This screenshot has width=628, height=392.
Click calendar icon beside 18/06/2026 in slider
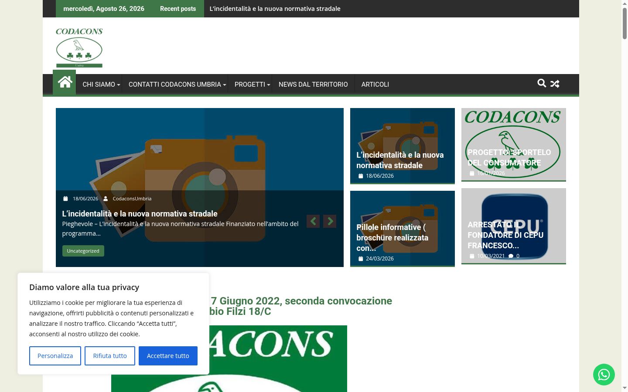65,199
